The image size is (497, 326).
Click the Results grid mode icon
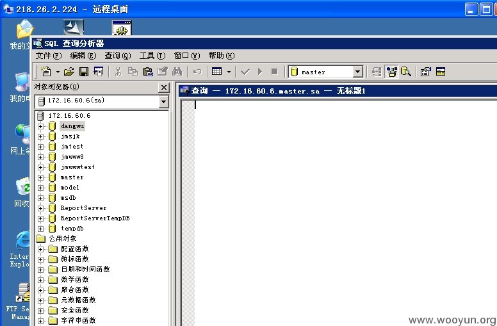[217, 72]
